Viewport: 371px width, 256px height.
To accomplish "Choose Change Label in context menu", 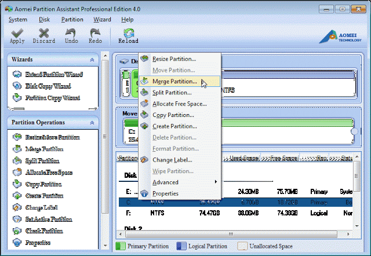I will pyautogui.click(x=180, y=160).
